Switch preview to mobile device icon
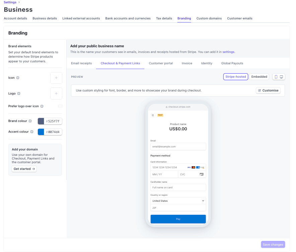The width and height of the screenshot is (296, 252). tap(276, 77)
